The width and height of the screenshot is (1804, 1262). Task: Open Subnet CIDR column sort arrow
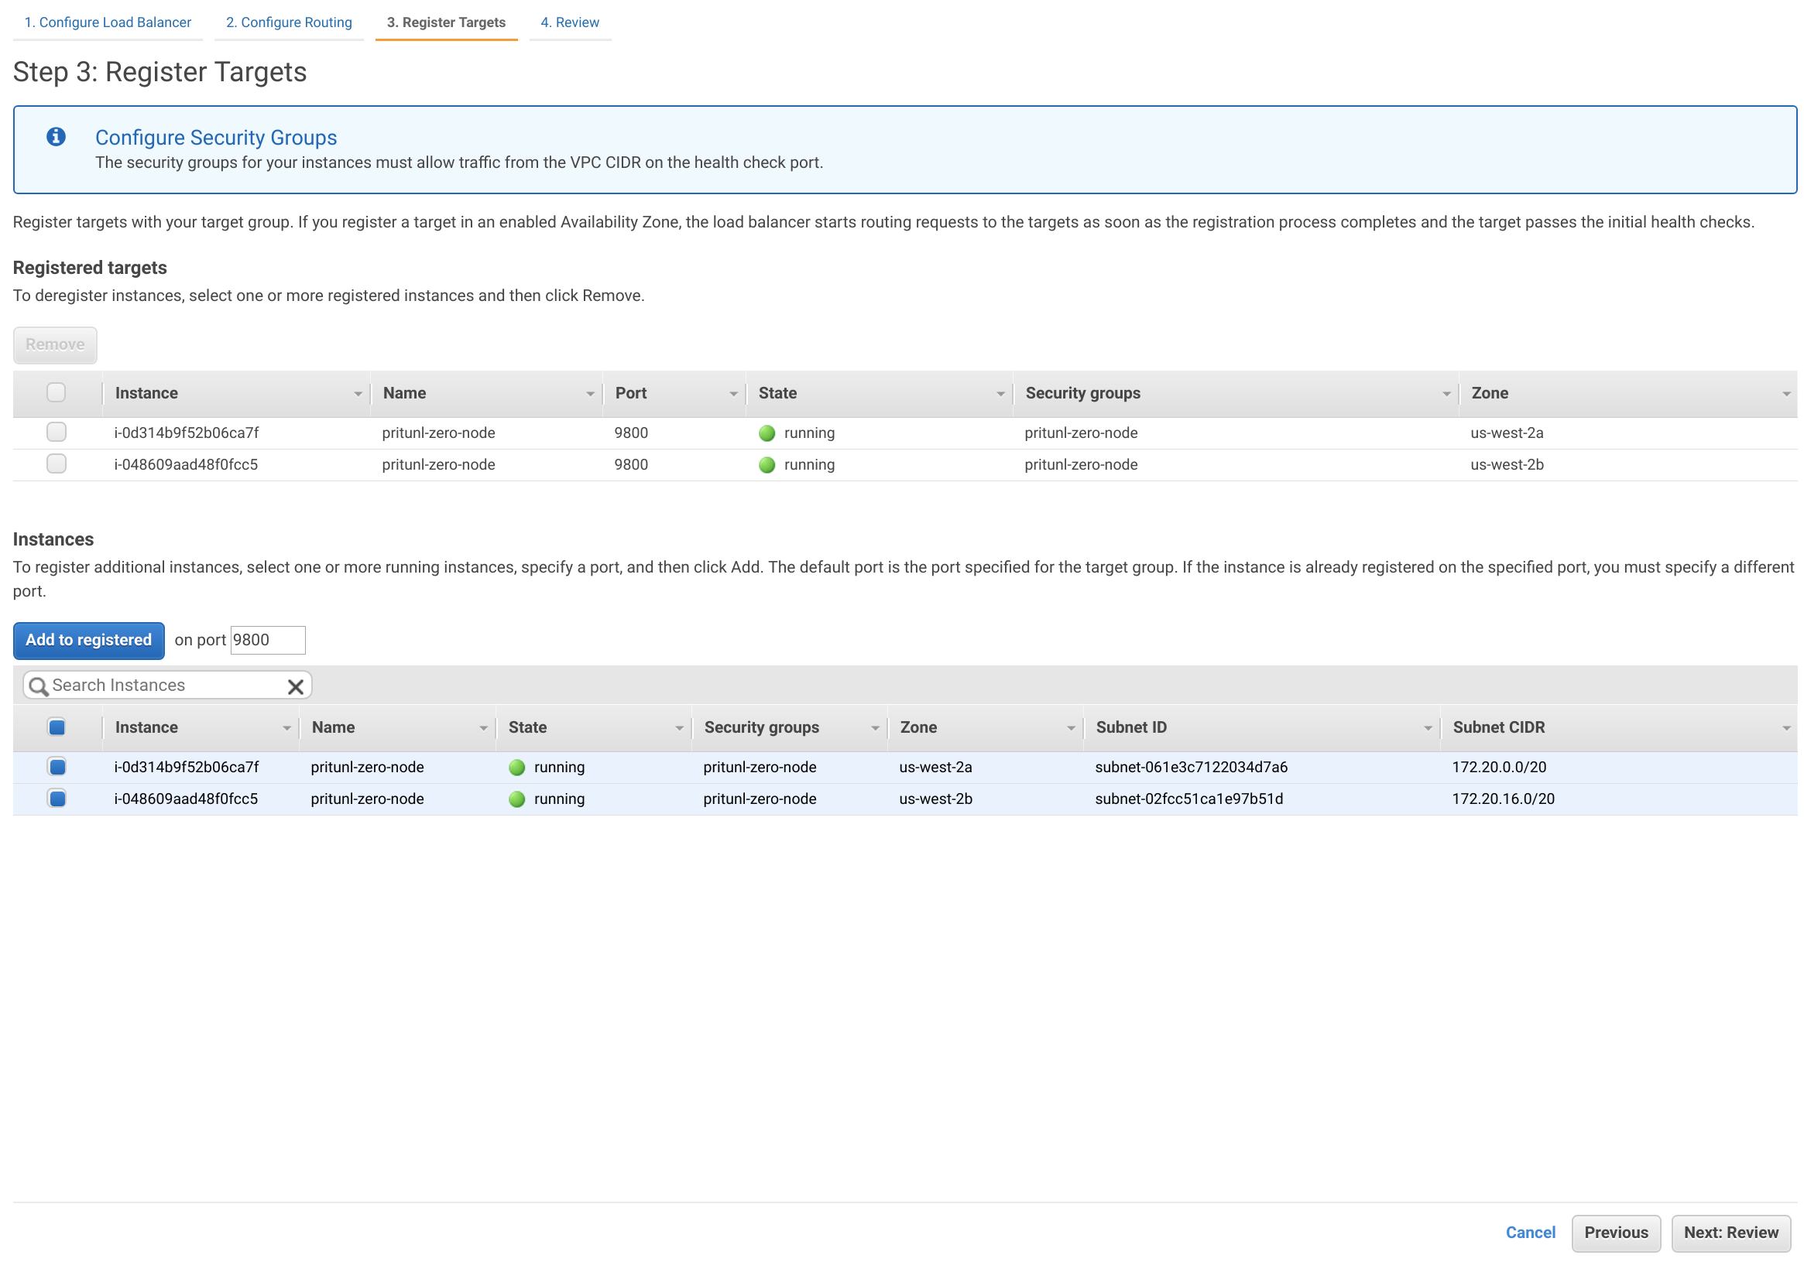tap(1786, 729)
